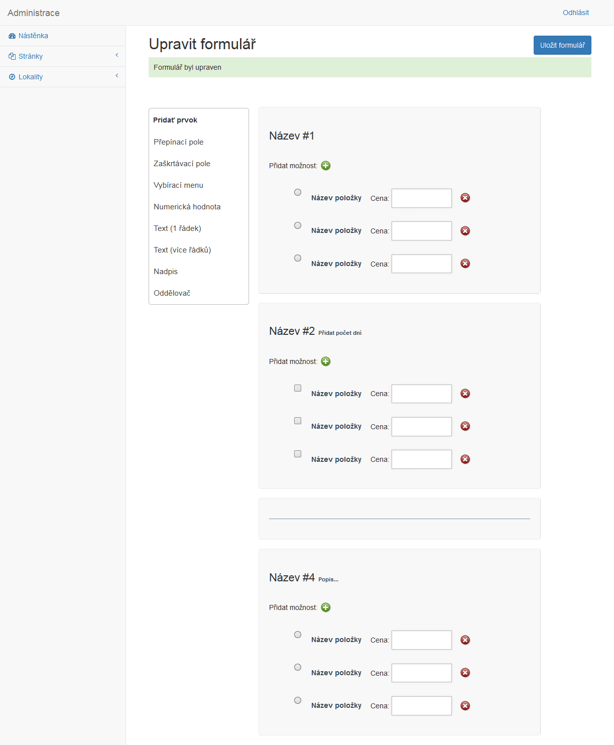This screenshot has width=614, height=745.
Task: Tick the first checkbox in Název #2
Action: point(298,388)
